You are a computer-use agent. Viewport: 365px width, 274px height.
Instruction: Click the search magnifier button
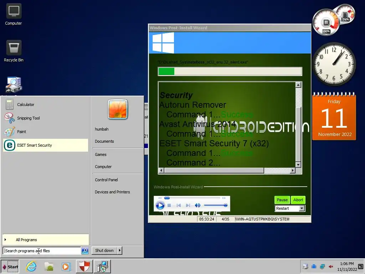point(85,251)
